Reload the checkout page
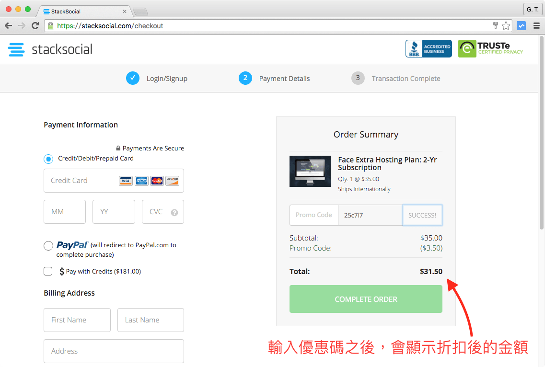 [35, 26]
